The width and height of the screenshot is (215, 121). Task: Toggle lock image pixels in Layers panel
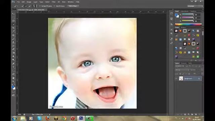click(183, 74)
